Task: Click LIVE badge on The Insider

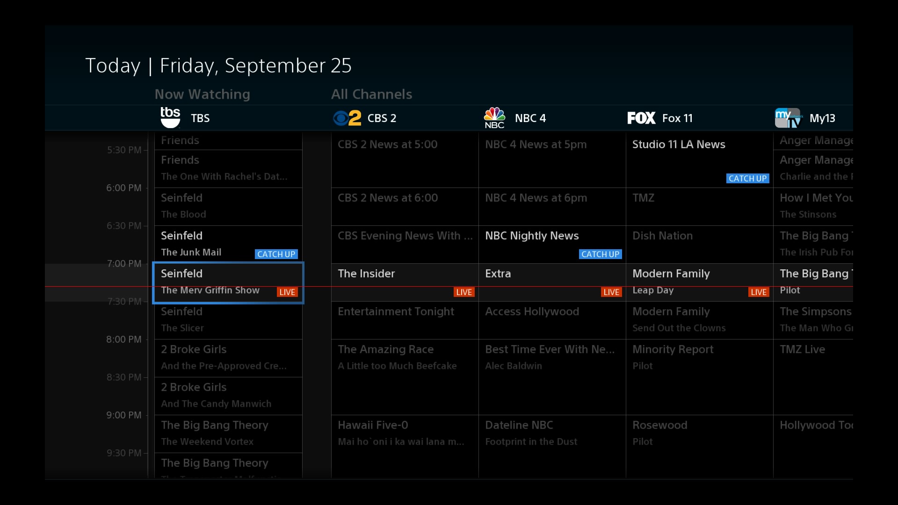Action: click(464, 292)
